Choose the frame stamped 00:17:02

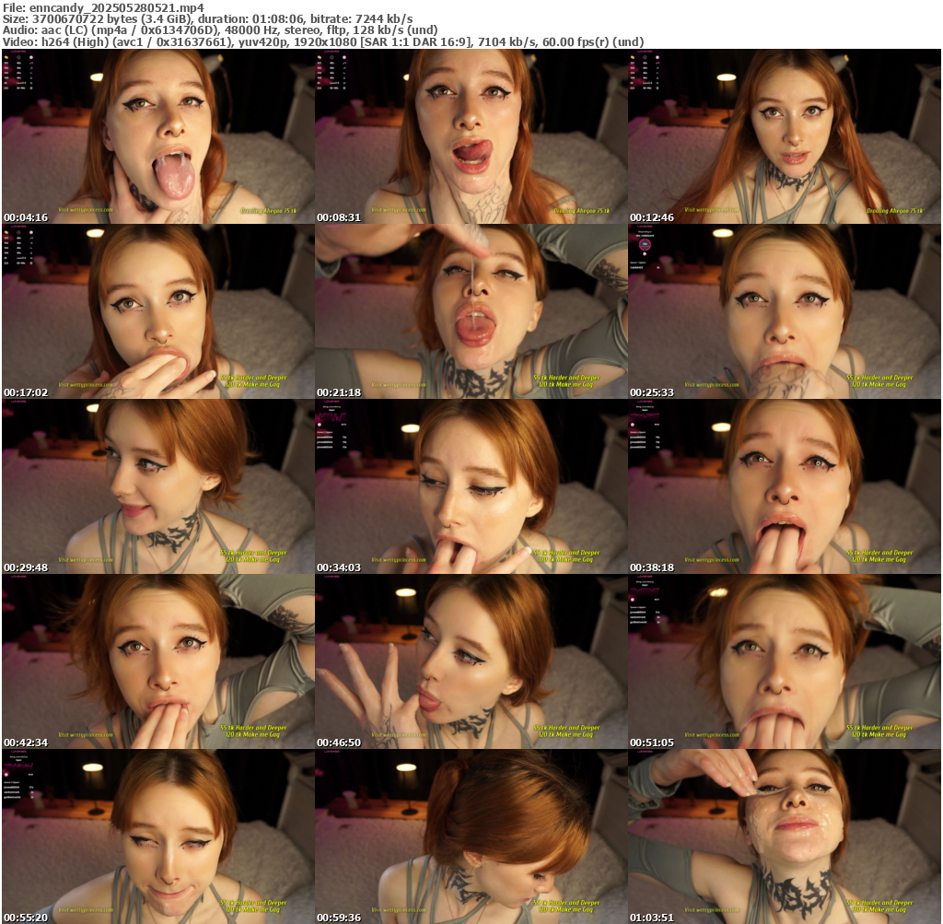(x=157, y=311)
